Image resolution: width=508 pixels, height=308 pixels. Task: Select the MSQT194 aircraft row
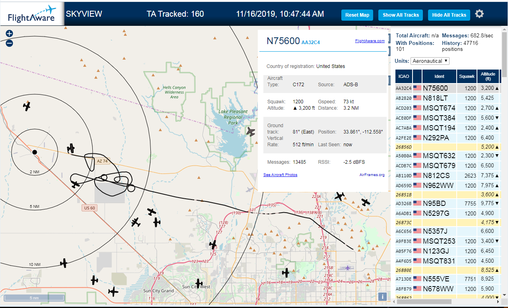point(448,128)
